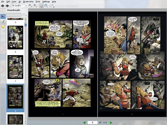Viewport: 167px width, 125px height.
Task: Open the Bookmarks menu
Action: click(28, 2)
